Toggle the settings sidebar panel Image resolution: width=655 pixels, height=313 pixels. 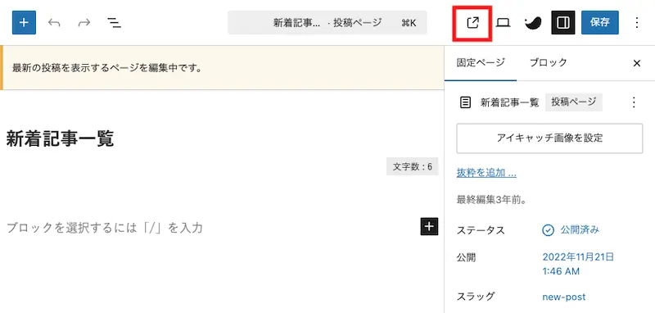click(563, 23)
